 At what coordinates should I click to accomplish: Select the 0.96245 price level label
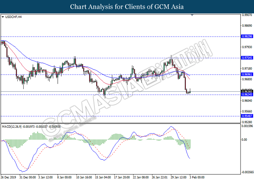[x=247, y=94]
